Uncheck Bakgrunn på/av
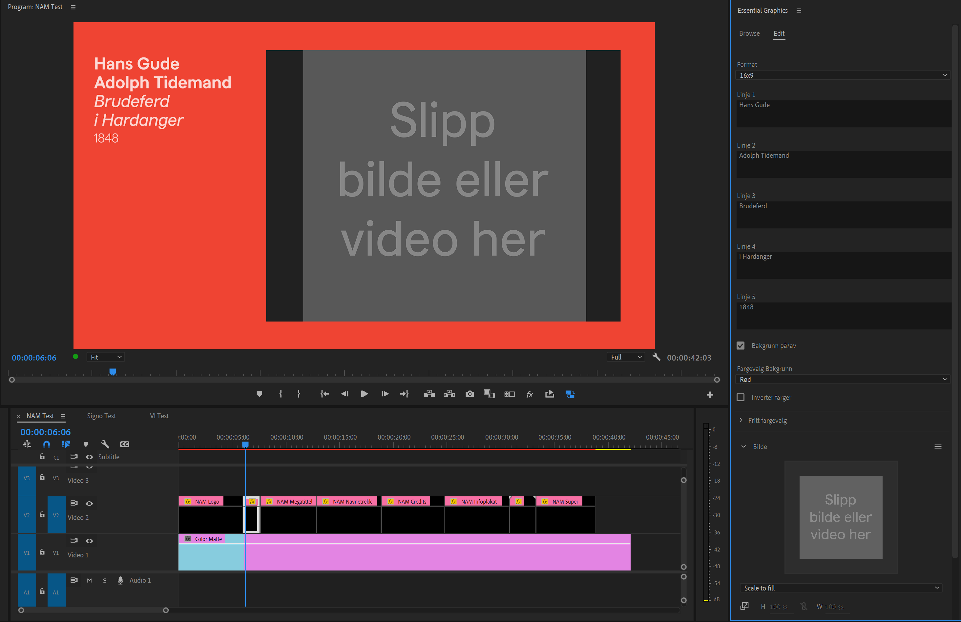Screen dimensions: 961x622 (x=740, y=345)
